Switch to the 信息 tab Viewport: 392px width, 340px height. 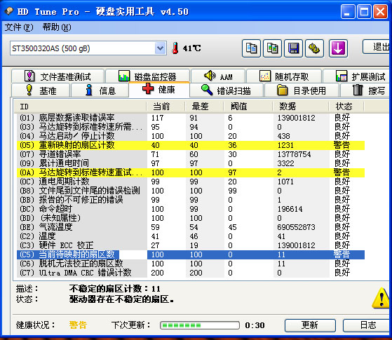[100, 90]
